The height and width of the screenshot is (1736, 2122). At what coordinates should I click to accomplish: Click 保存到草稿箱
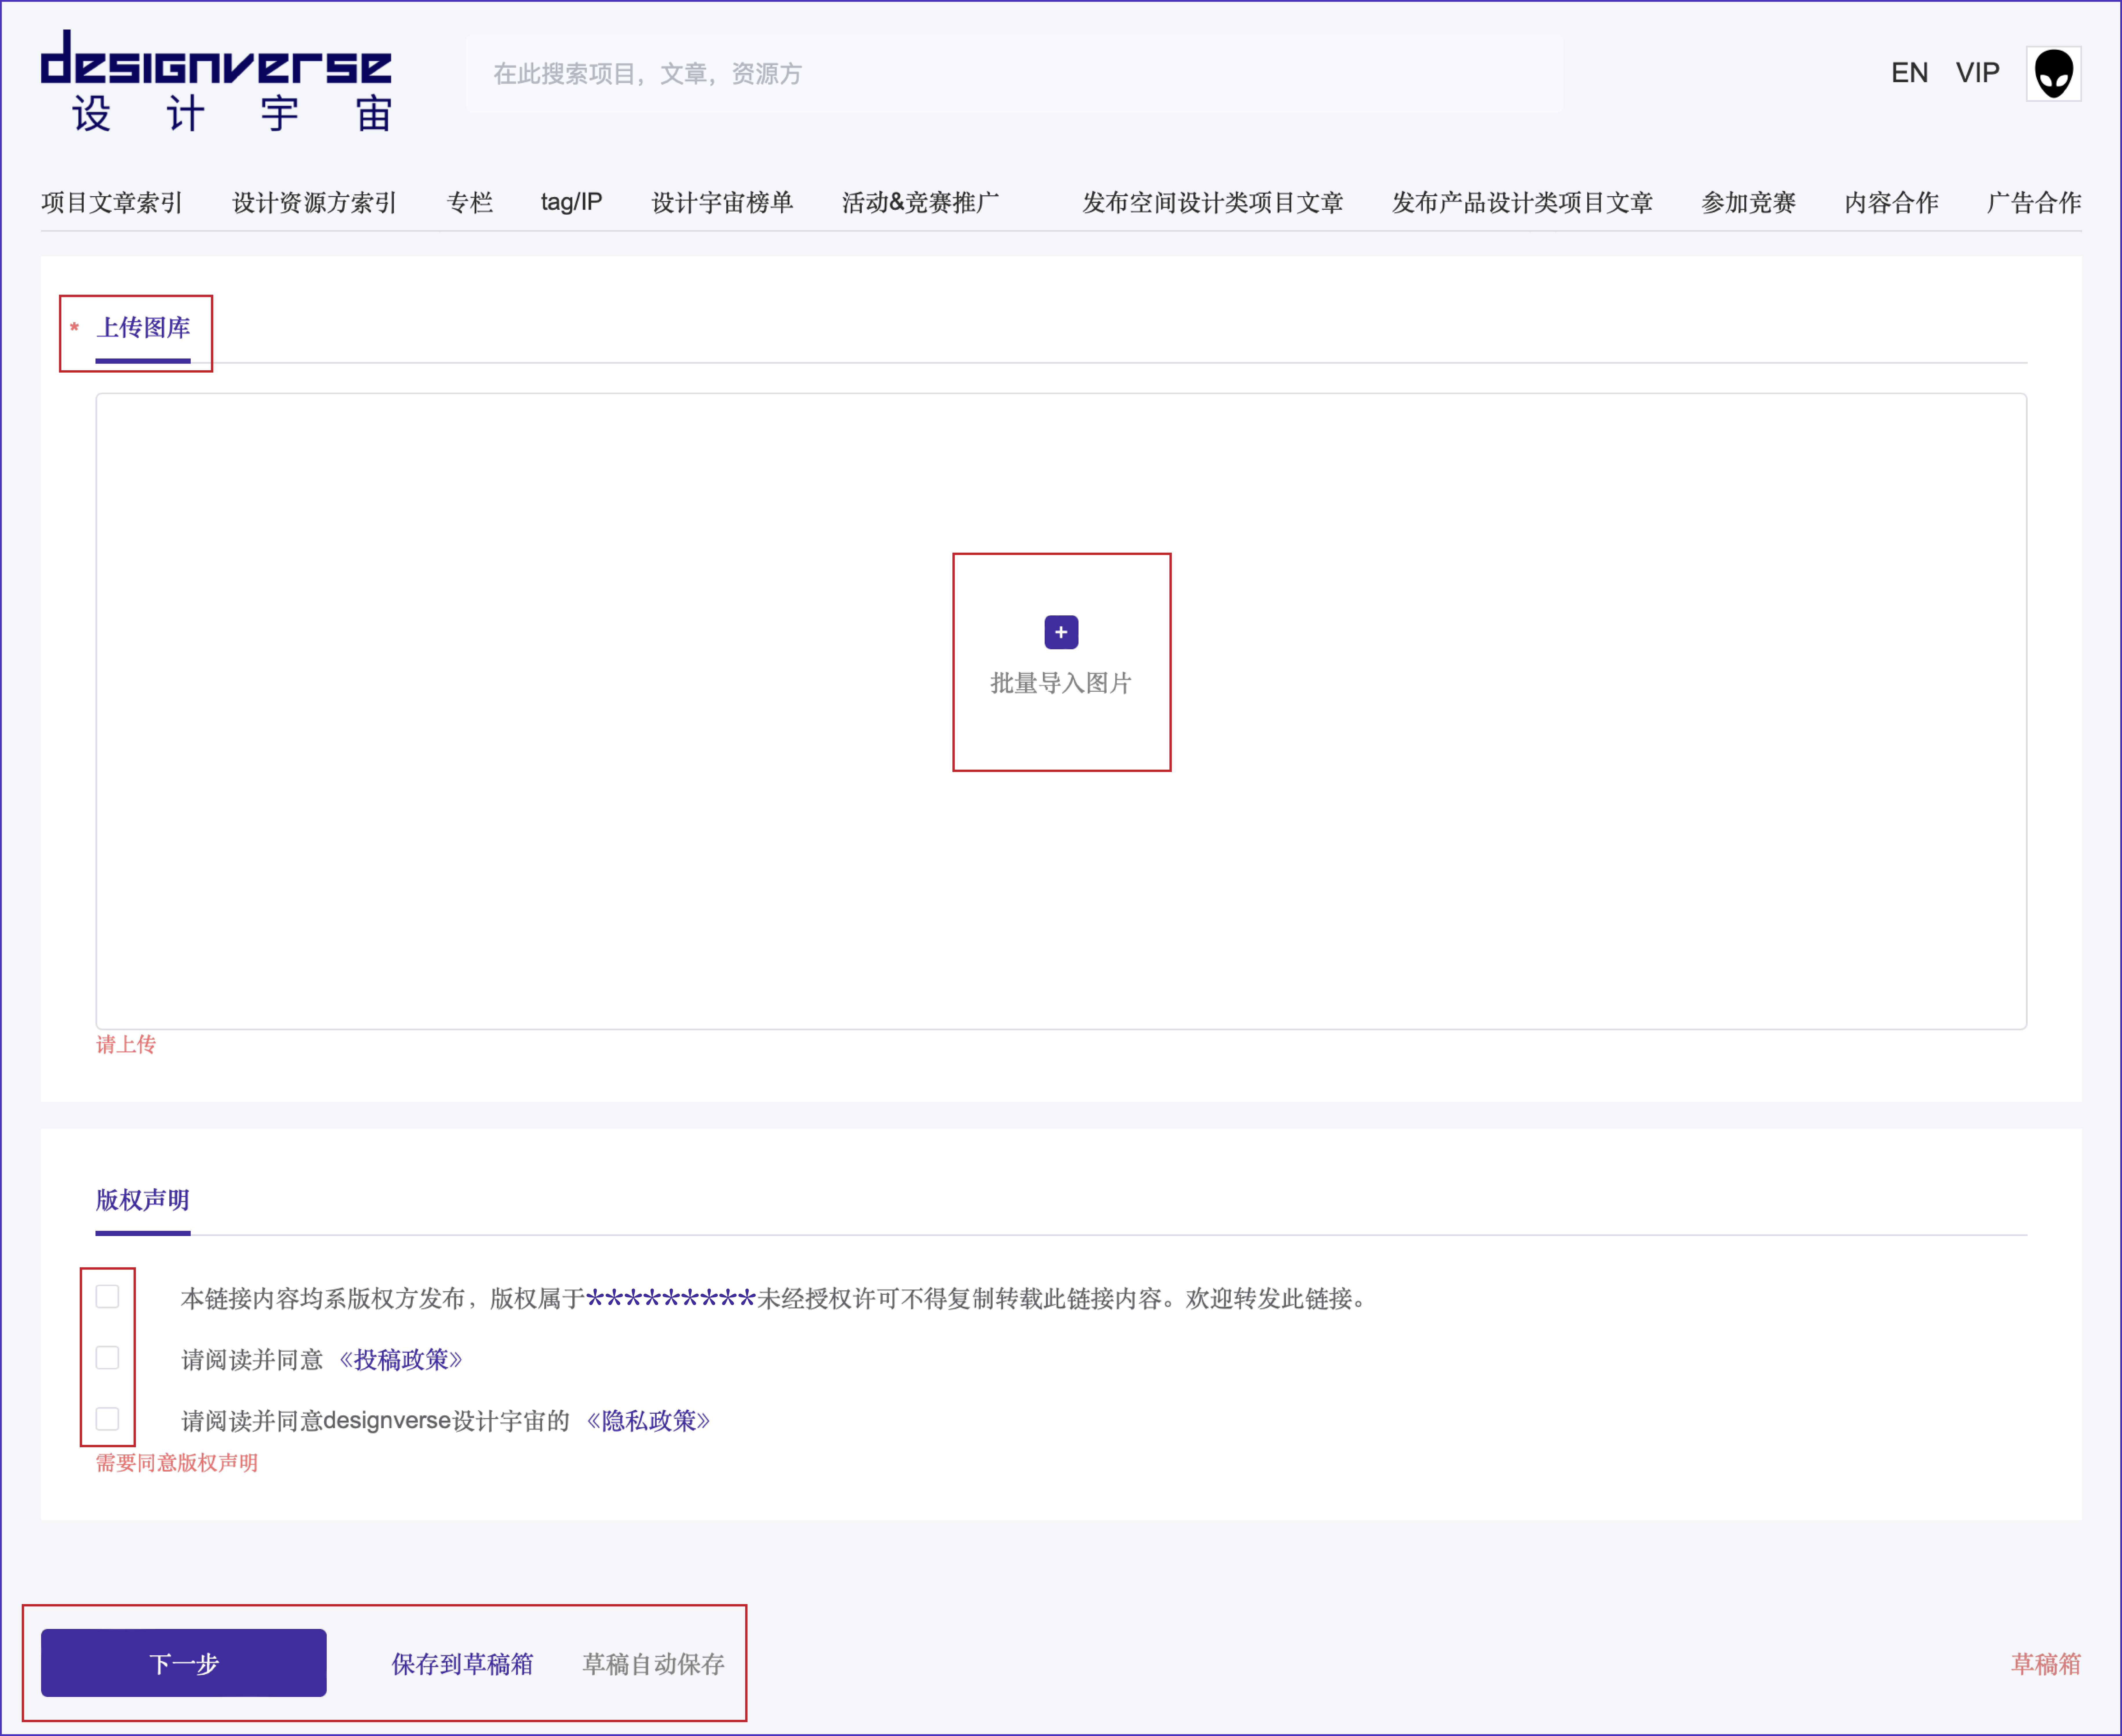pyautogui.click(x=462, y=1664)
